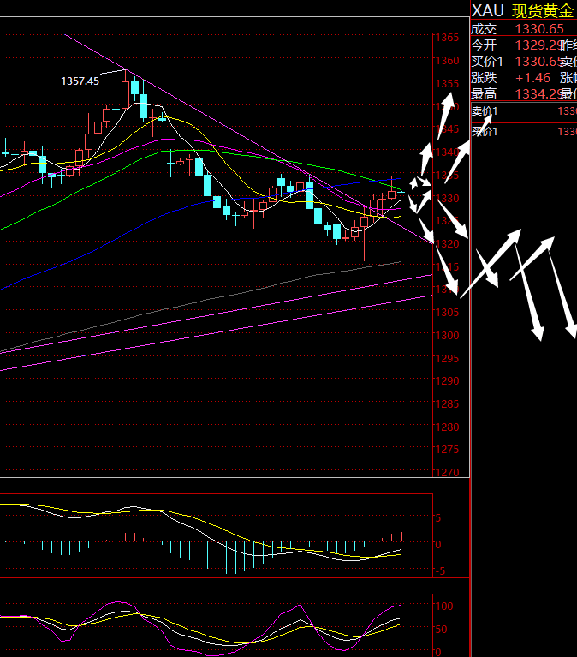Click the 成交 price value 1330.65
The height and width of the screenshot is (657, 577).
coord(539,29)
